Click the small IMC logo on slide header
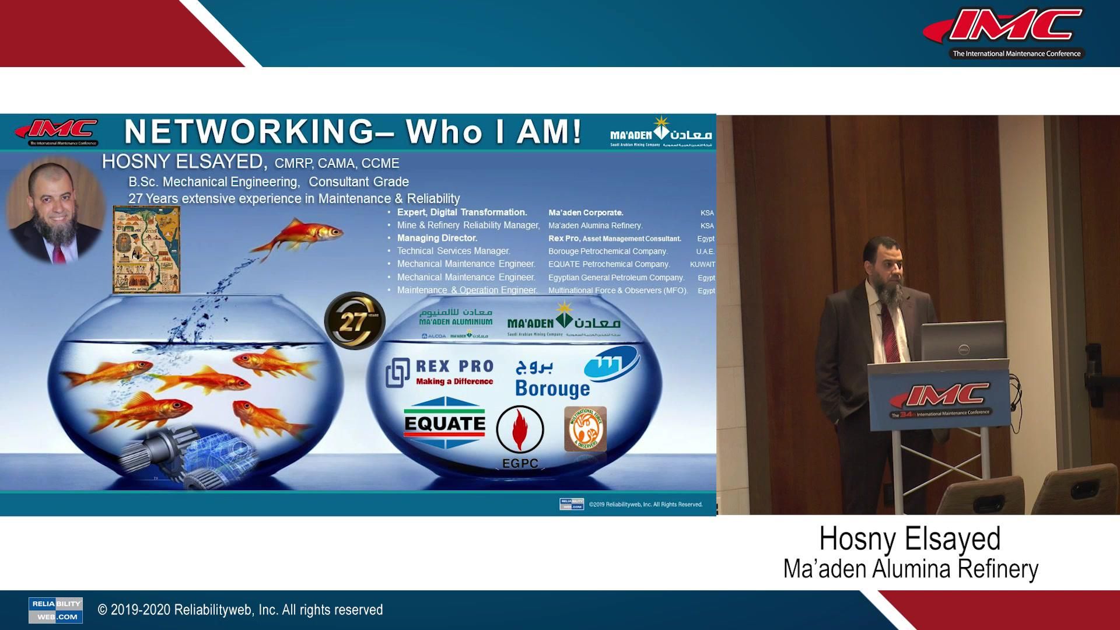This screenshot has height=630, width=1120. (57, 132)
